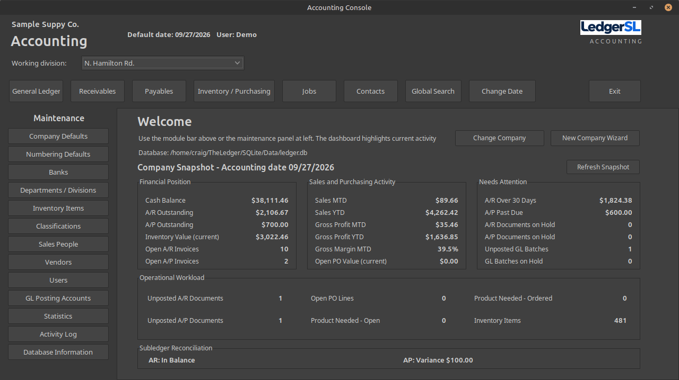Viewport: 679px width, 380px height.
Task: Open the Jobs module
Action: (309, 91)
